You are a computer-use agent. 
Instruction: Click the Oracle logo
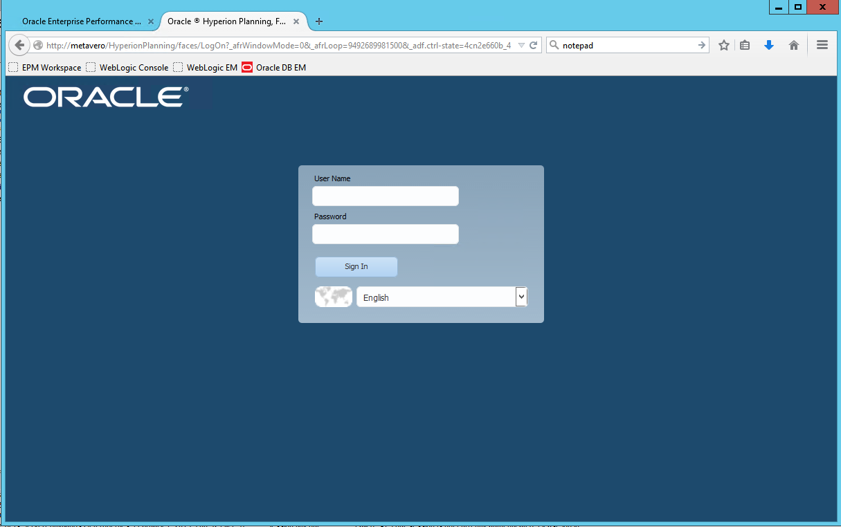tap(106, 97)
